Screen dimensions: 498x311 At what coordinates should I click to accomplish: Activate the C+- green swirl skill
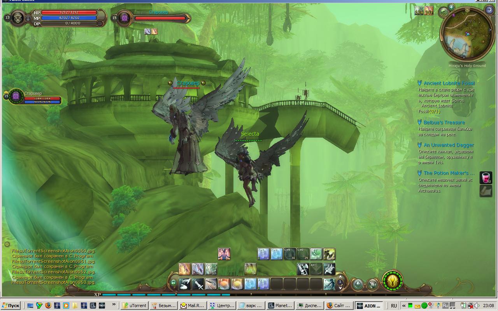[316, 254]
